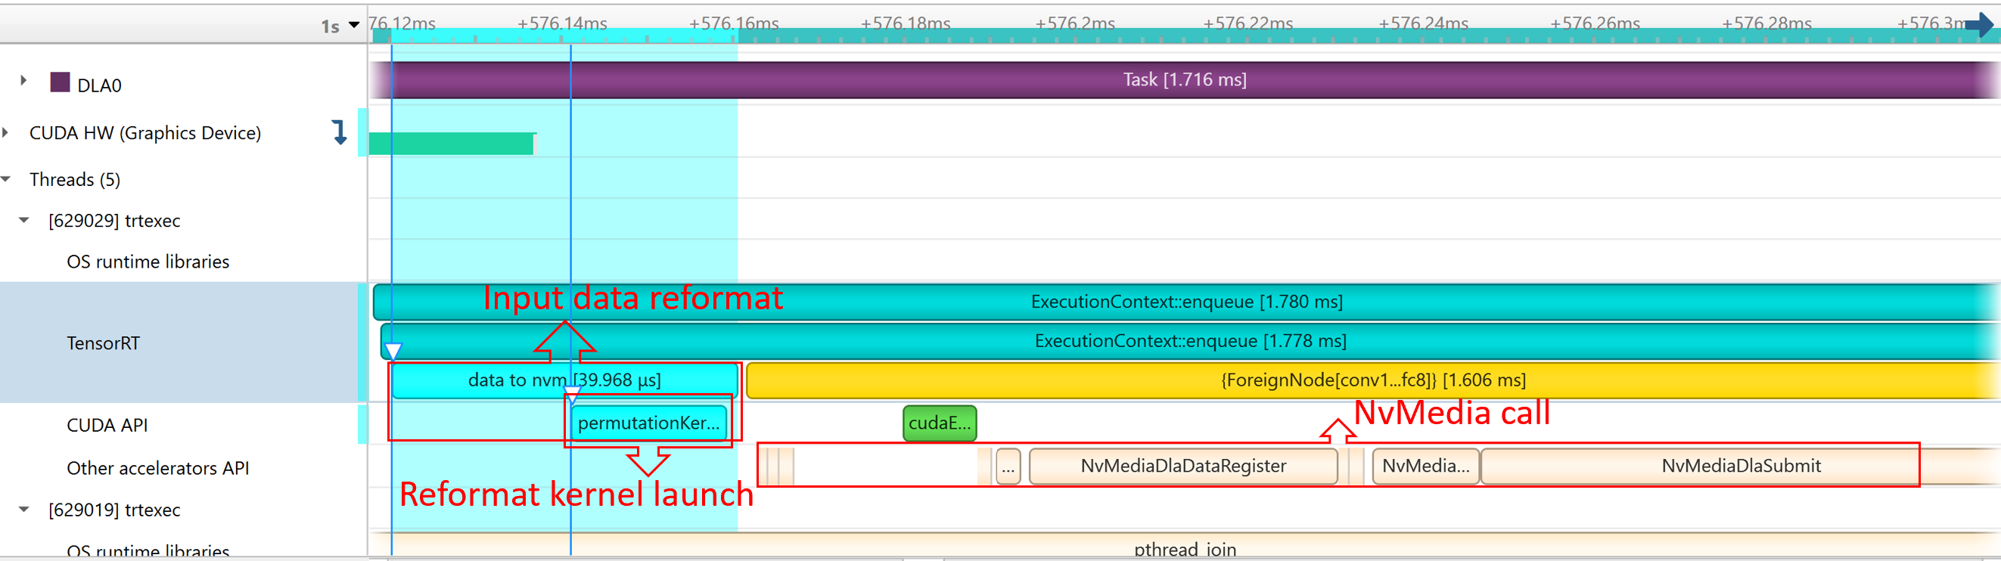Click the CUDA HW row down-arrow icon
The height and width of the screenshot is (561, 2001).
(x=340, y=132)
